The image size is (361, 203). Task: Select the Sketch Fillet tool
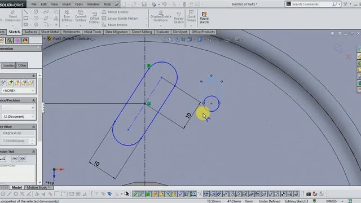pyautogui.click(x=46, y=24)
